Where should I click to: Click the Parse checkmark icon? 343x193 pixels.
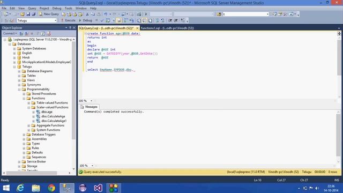[x=102, y=20]
